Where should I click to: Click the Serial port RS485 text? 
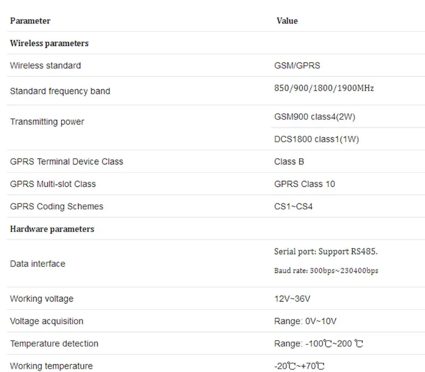pos(326,251)
